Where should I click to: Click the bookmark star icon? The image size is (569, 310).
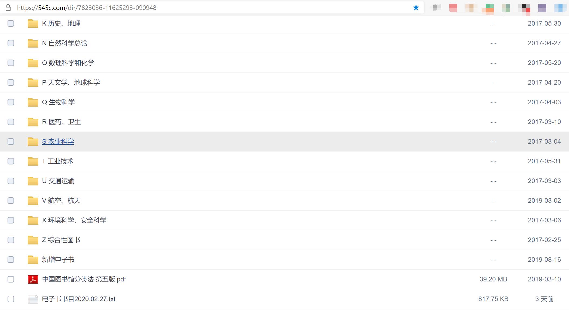[416, 8]
